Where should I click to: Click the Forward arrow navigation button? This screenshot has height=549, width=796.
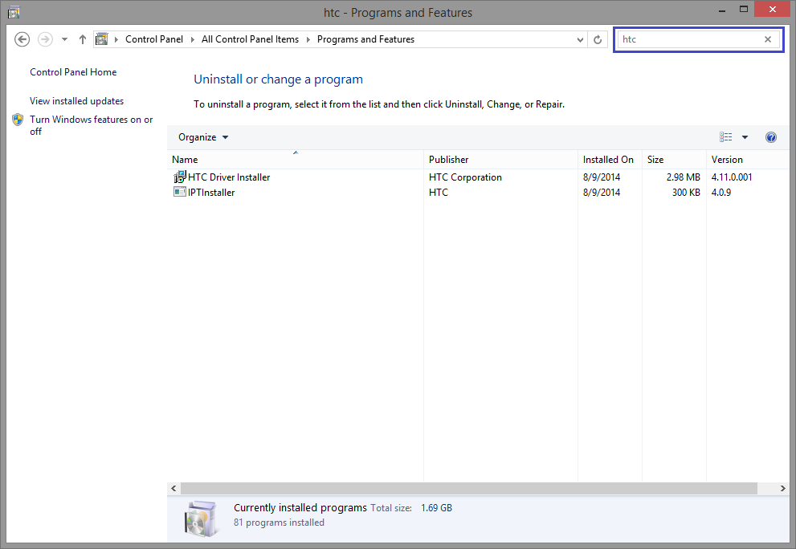(x=45, y=39)
